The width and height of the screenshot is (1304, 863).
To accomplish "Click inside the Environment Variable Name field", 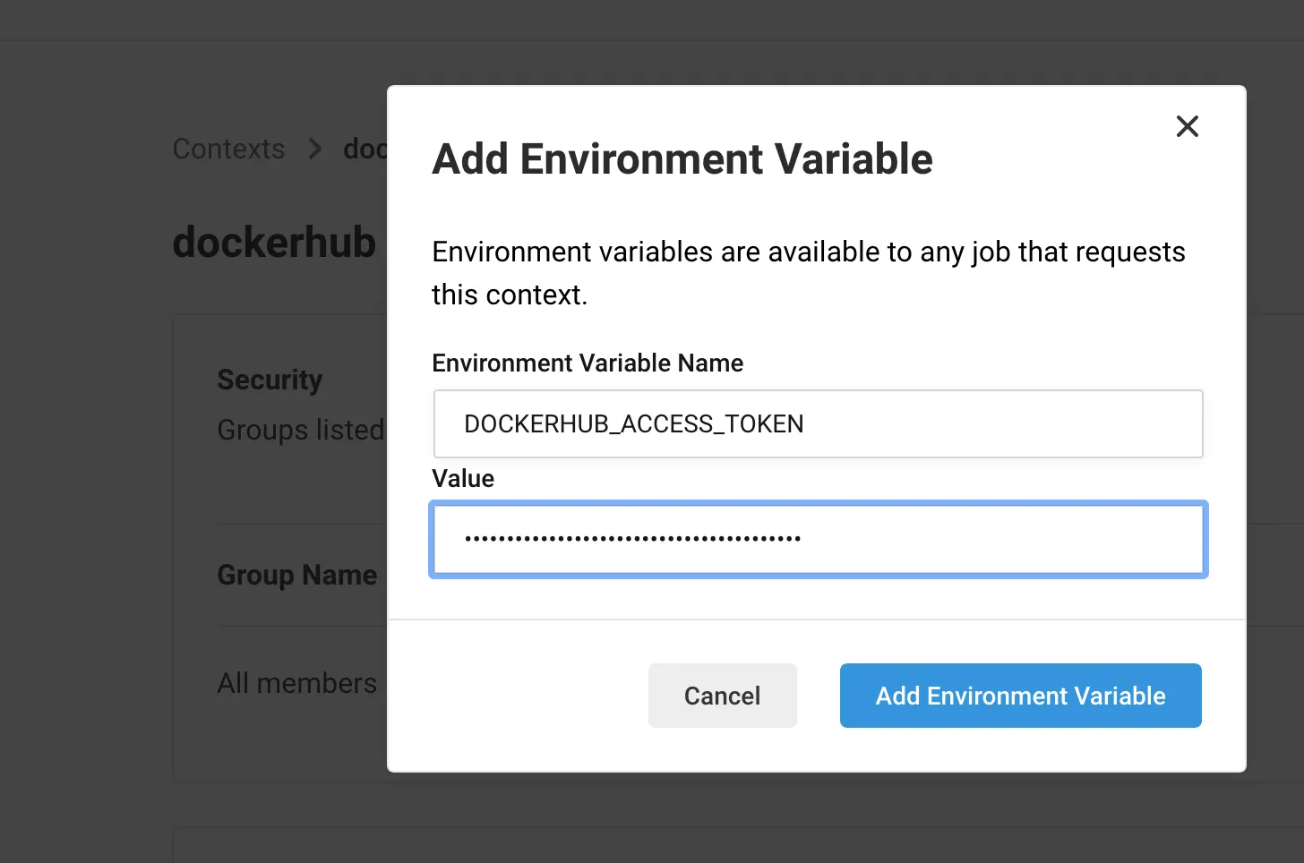I will (x=818, y=423).
